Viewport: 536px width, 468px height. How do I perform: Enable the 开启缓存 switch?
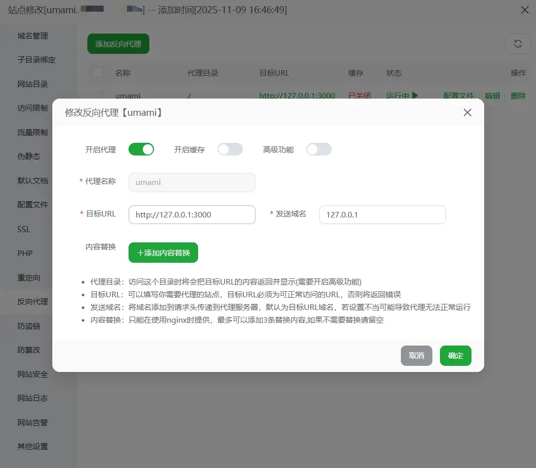click(x=230, y=149)
